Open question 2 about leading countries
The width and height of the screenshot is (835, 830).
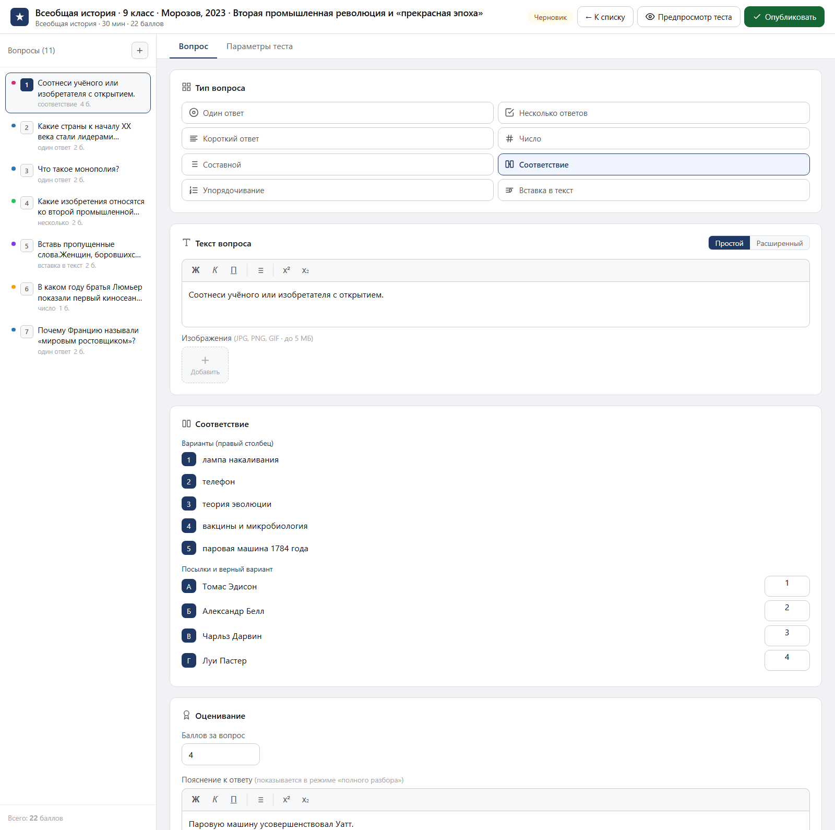78,136
